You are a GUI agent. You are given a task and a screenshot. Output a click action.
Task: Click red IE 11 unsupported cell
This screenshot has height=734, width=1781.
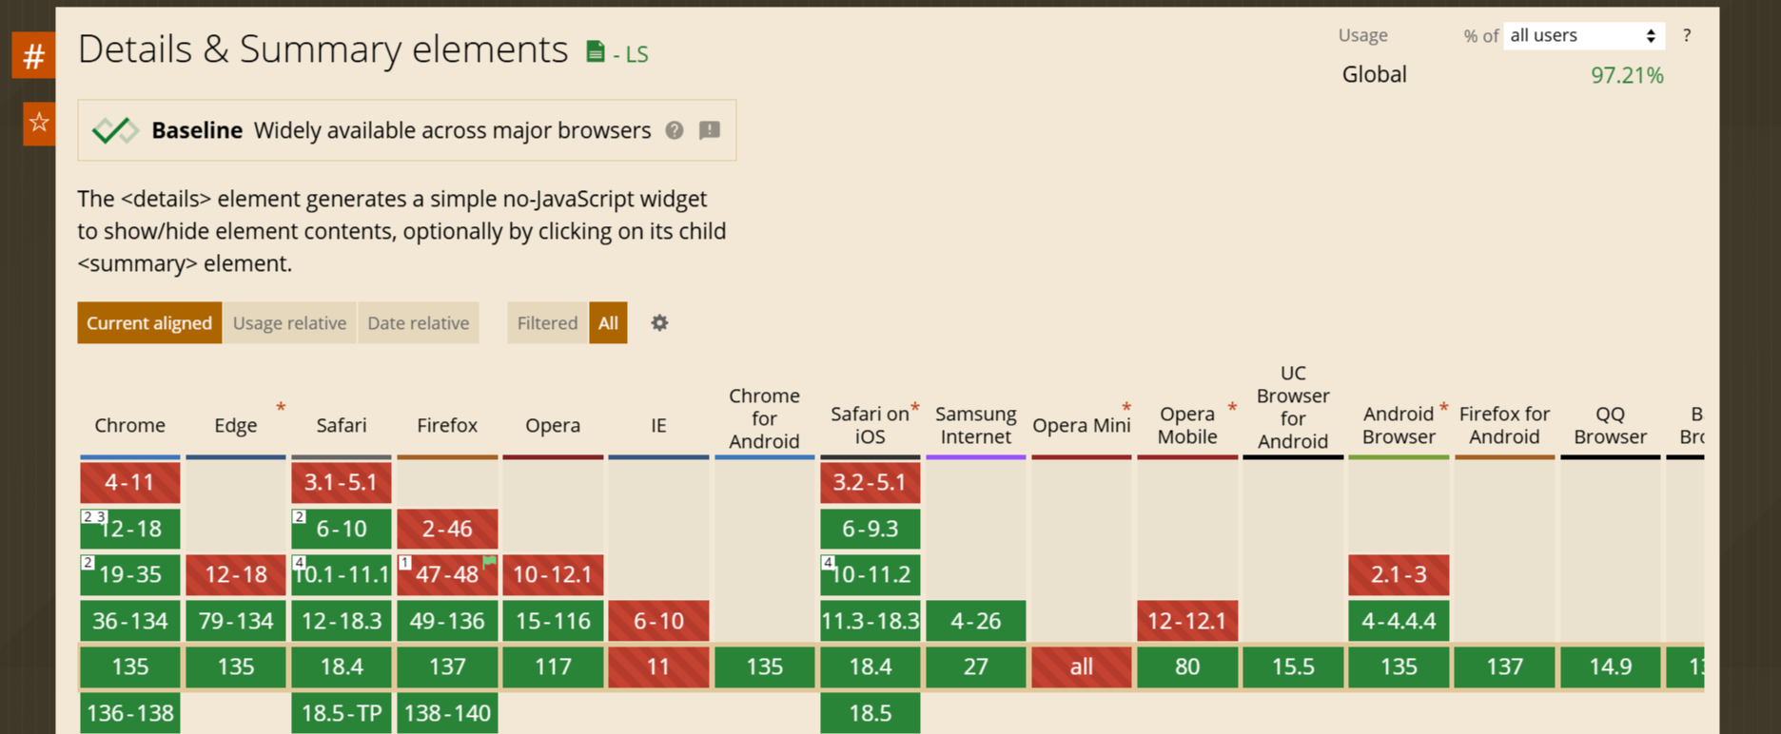click(x=658, y=666)
